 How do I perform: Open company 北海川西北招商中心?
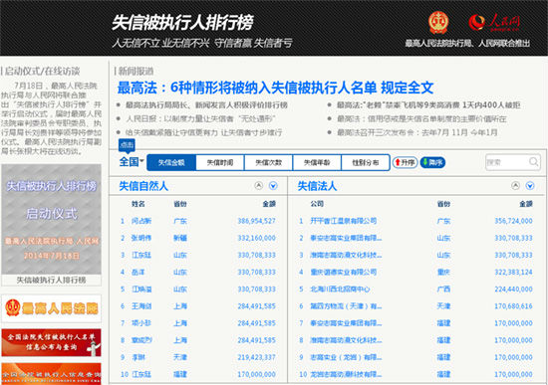(x=340, y=289)
